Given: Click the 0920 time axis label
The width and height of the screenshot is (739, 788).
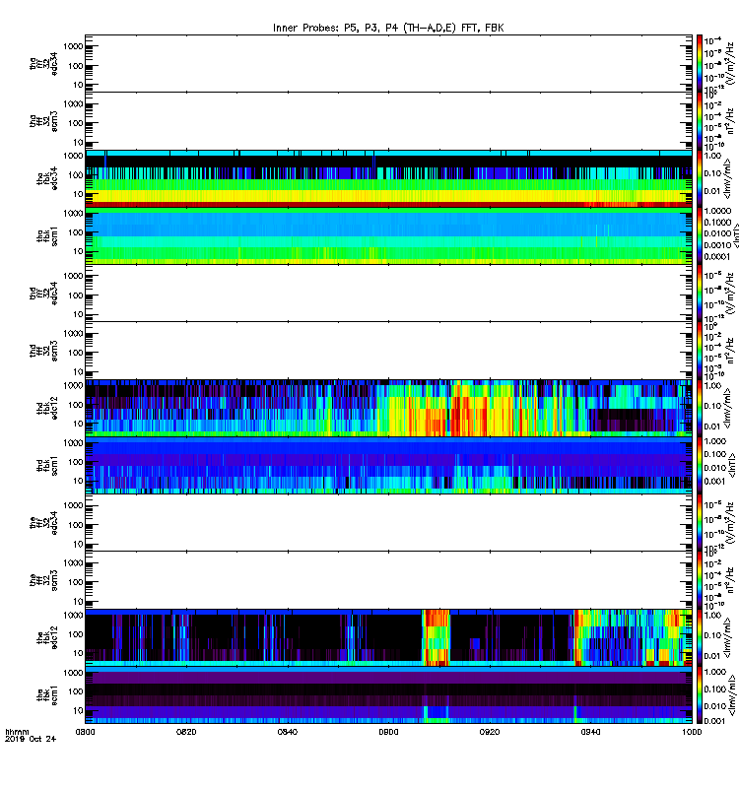Looking at the screenshot, I should 490,732.
